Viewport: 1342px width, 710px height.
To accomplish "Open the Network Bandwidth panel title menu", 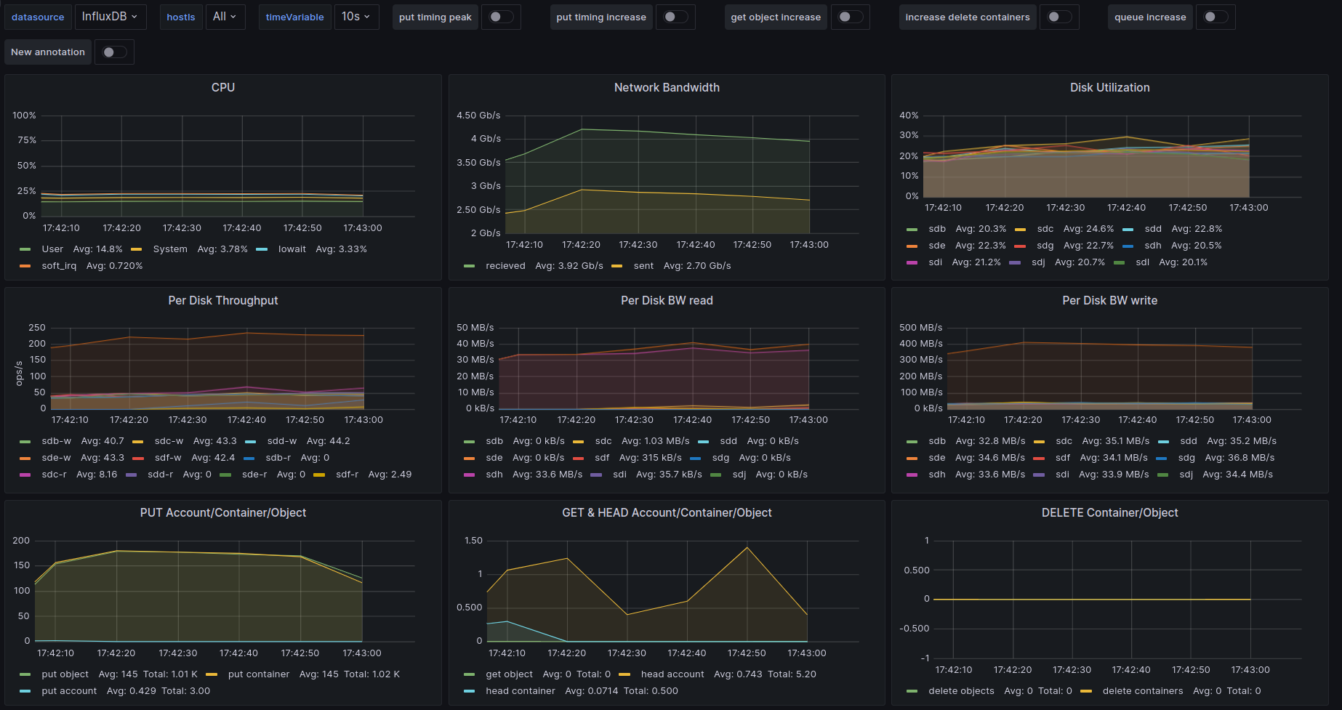I will 666,87.
